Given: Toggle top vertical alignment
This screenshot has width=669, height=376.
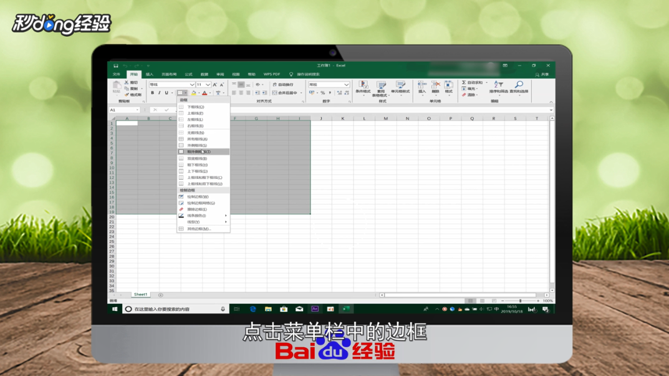Looking at the screenshot, I should click(x=234, y=85).
